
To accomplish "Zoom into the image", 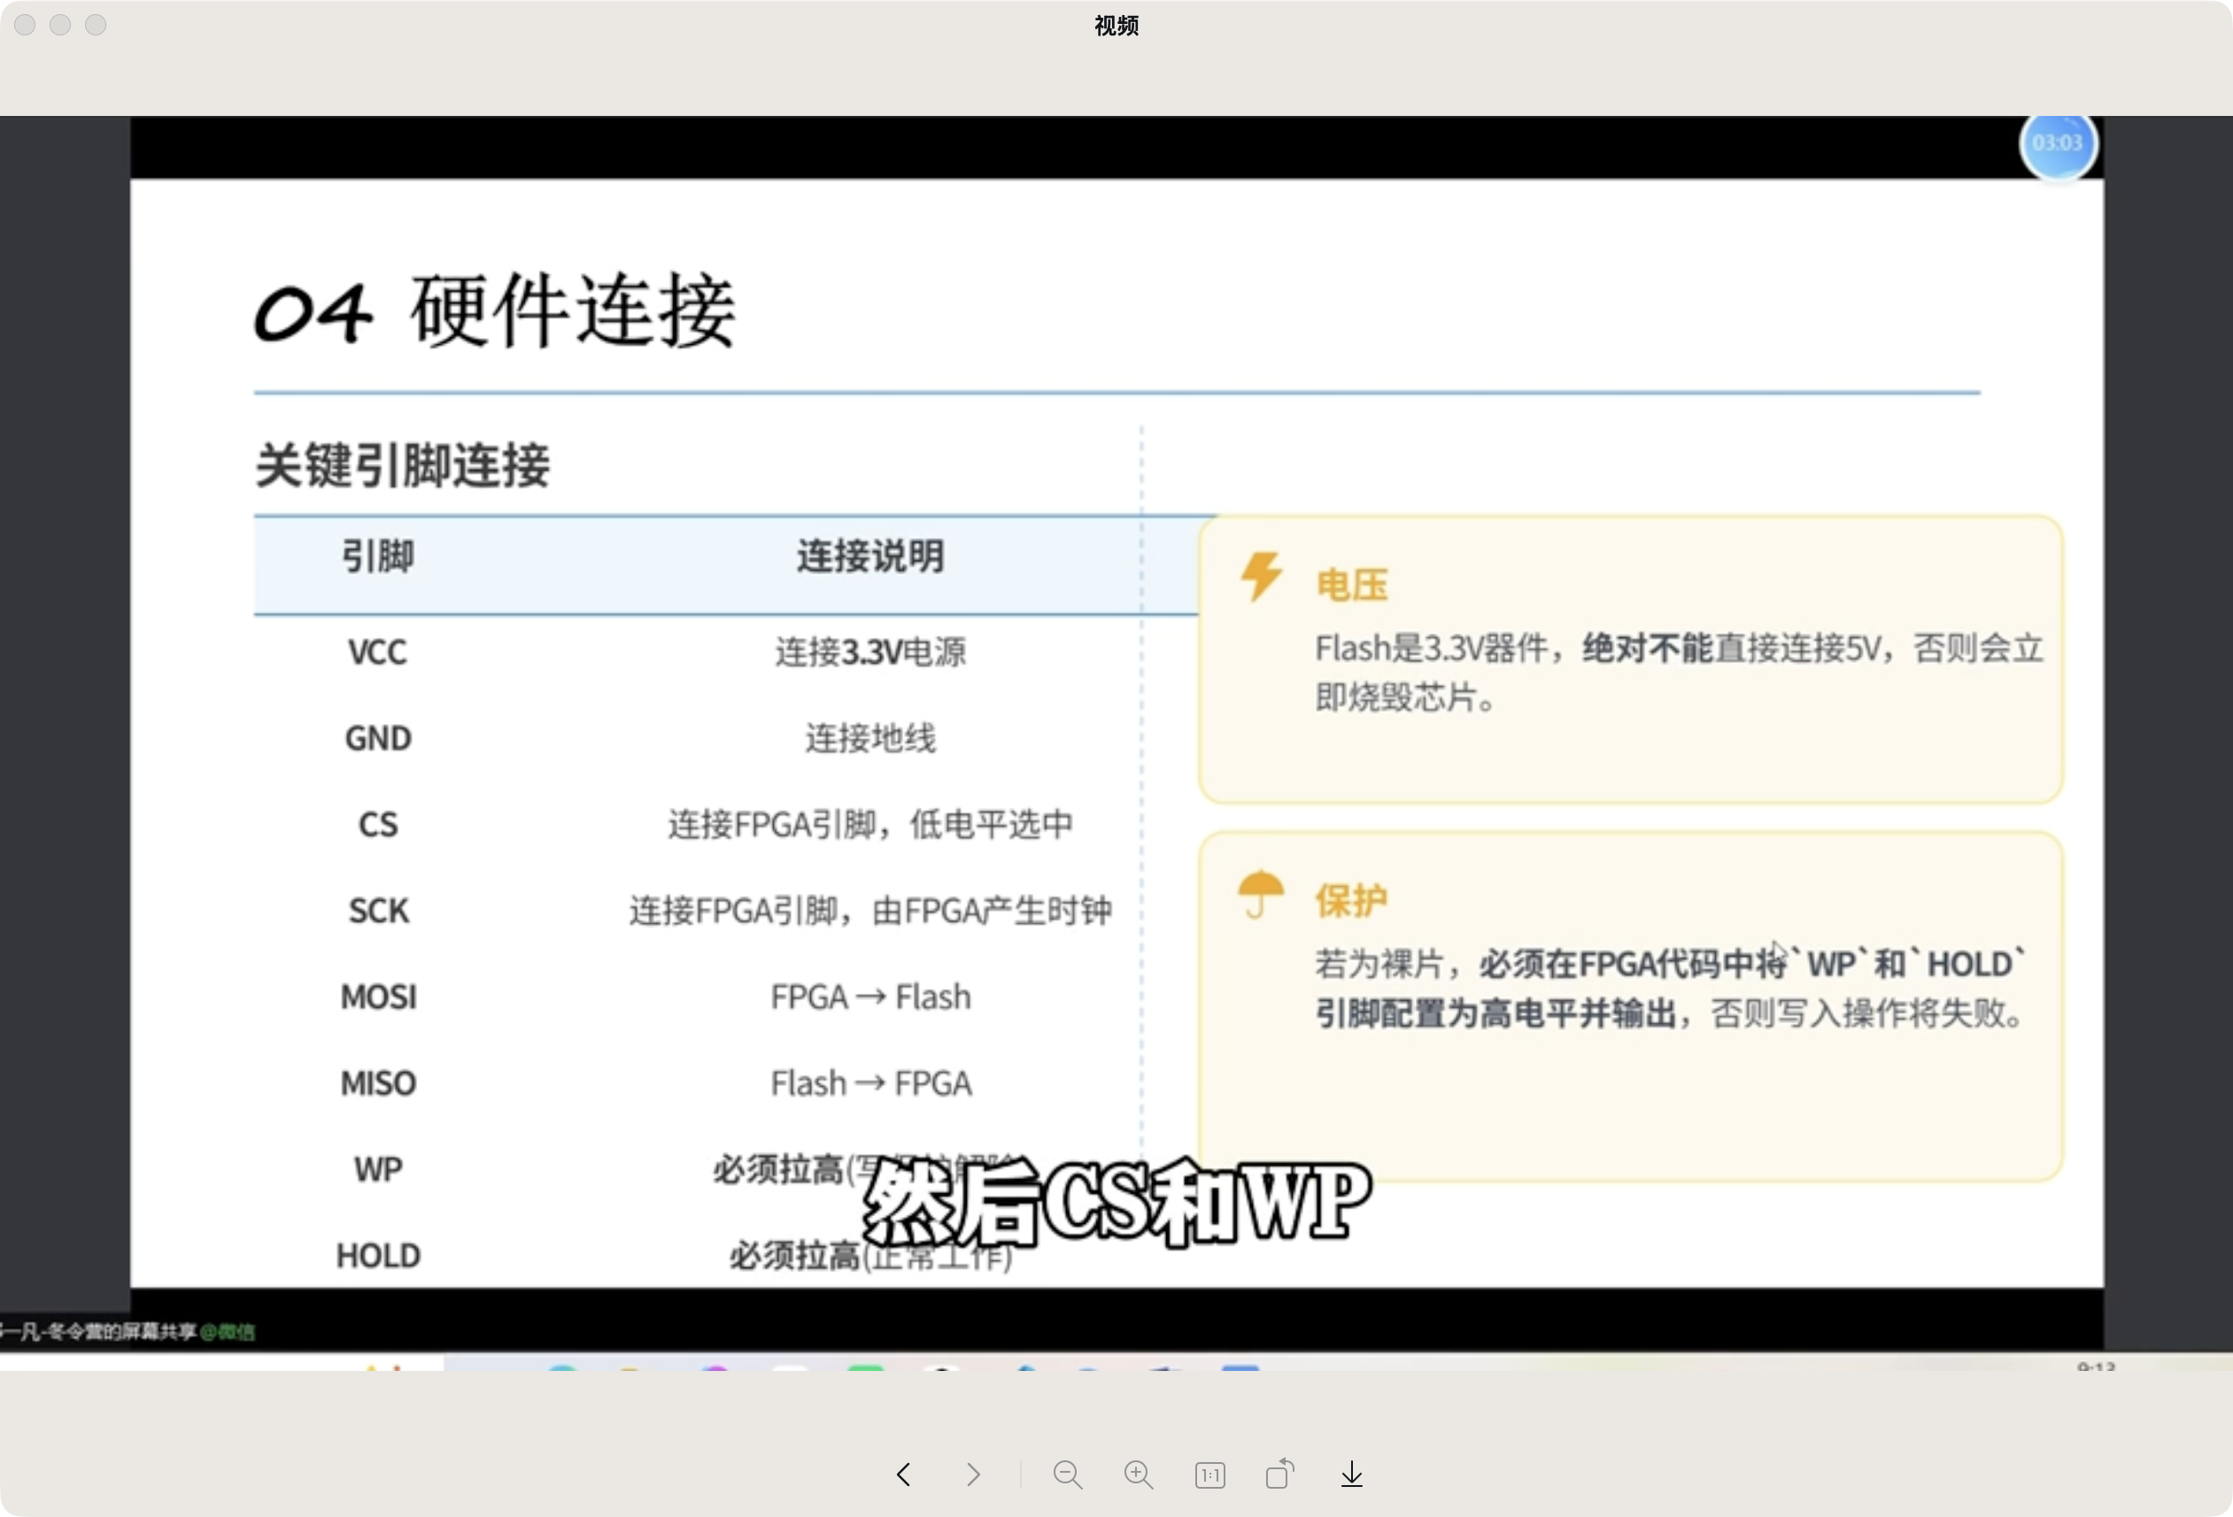I will click(1139, 1475).
